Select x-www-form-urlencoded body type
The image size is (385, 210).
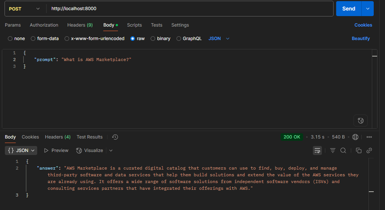[67, 39]
